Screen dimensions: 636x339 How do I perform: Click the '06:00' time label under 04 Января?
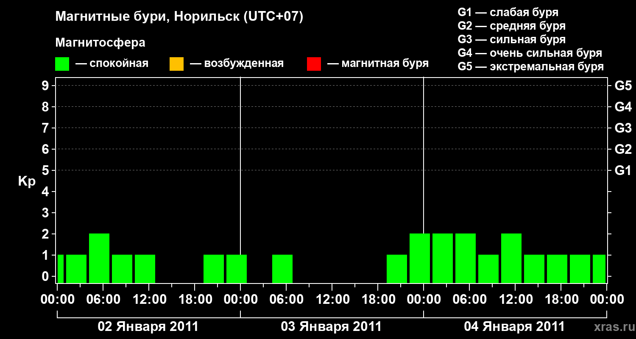(469, 299)
